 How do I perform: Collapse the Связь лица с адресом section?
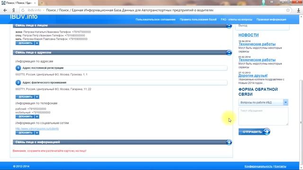(229, 52)
